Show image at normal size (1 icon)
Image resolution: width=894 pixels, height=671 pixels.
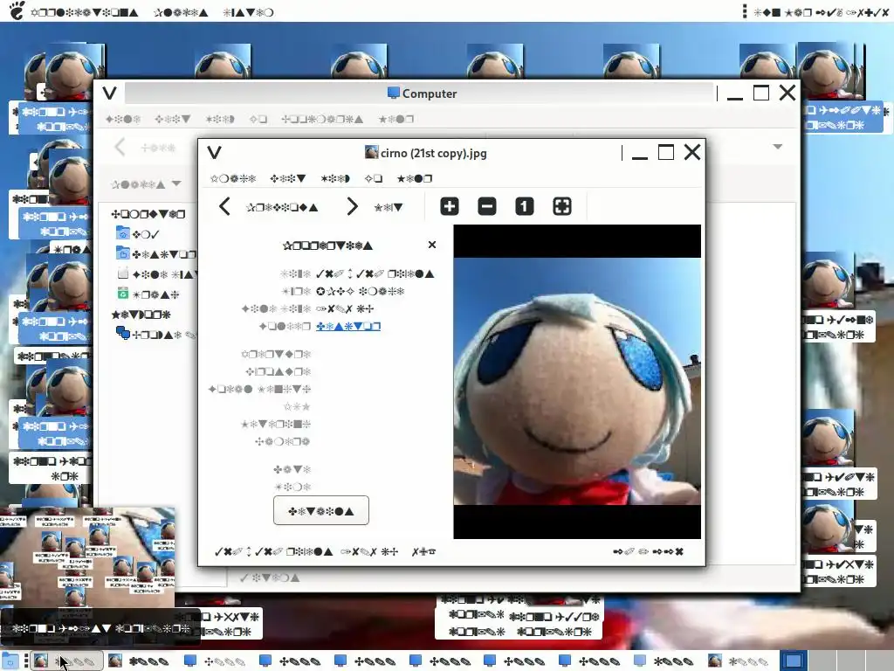525,206
